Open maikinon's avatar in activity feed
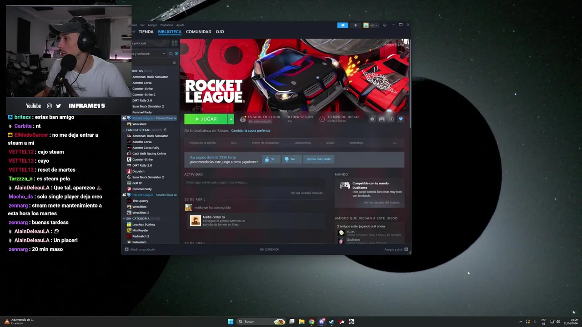The width and height of the screenshot is (582, 327). pos(188,208)
